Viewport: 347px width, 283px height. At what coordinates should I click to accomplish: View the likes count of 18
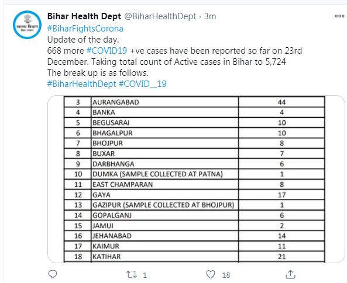click(226, 275)
